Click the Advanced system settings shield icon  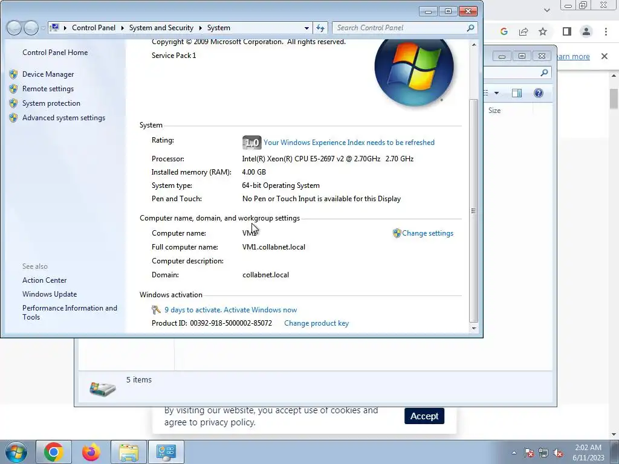coord(13,118)
